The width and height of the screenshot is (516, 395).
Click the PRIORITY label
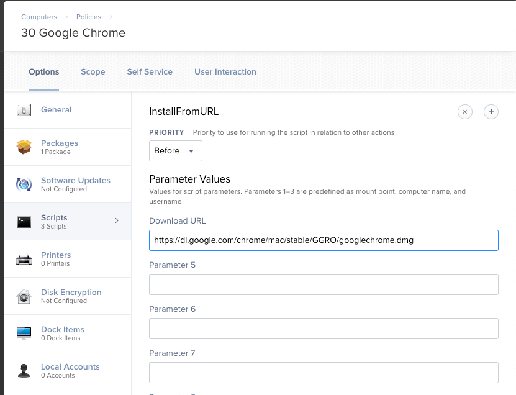pos(166,132)
